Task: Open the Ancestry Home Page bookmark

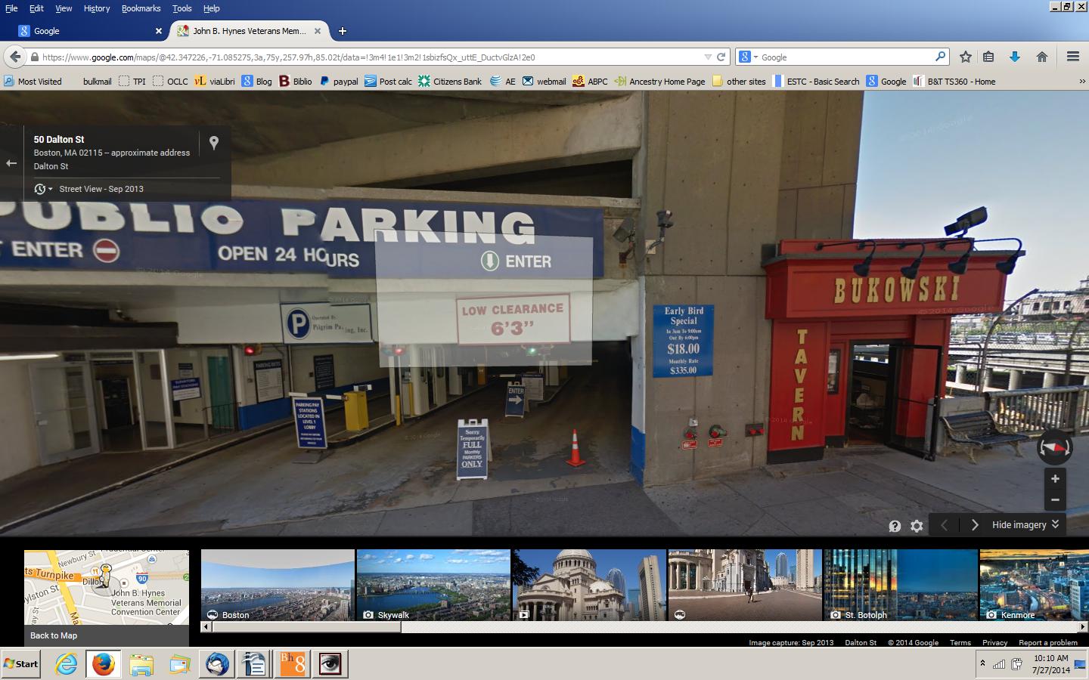Action: point(659,81)
